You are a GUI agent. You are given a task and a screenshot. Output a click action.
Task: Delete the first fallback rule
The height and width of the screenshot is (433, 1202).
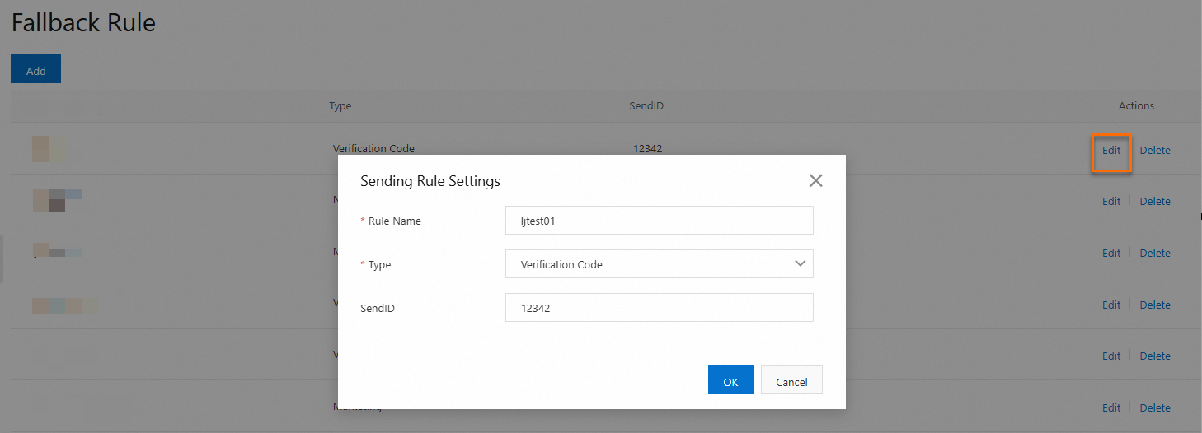pyautogui.click(x=1155, y=151)
